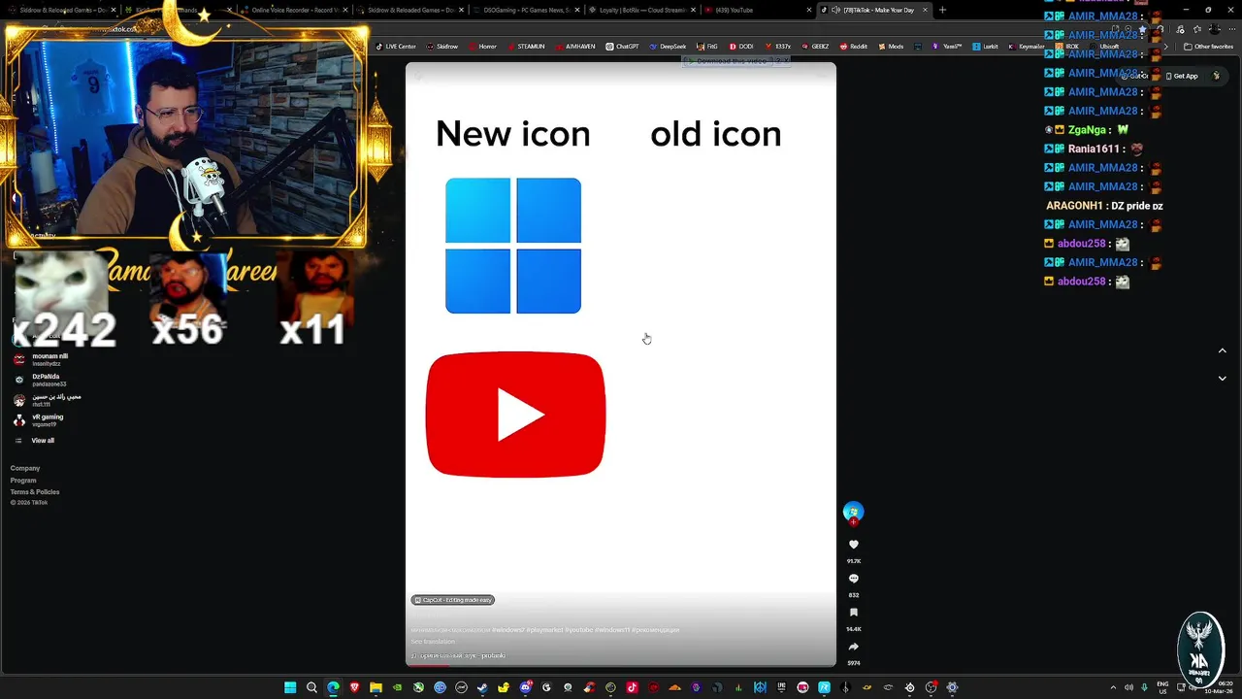The image size is (1242, 699).
Task: Open the video creator's profile avatar
Action: click(853, 512)
